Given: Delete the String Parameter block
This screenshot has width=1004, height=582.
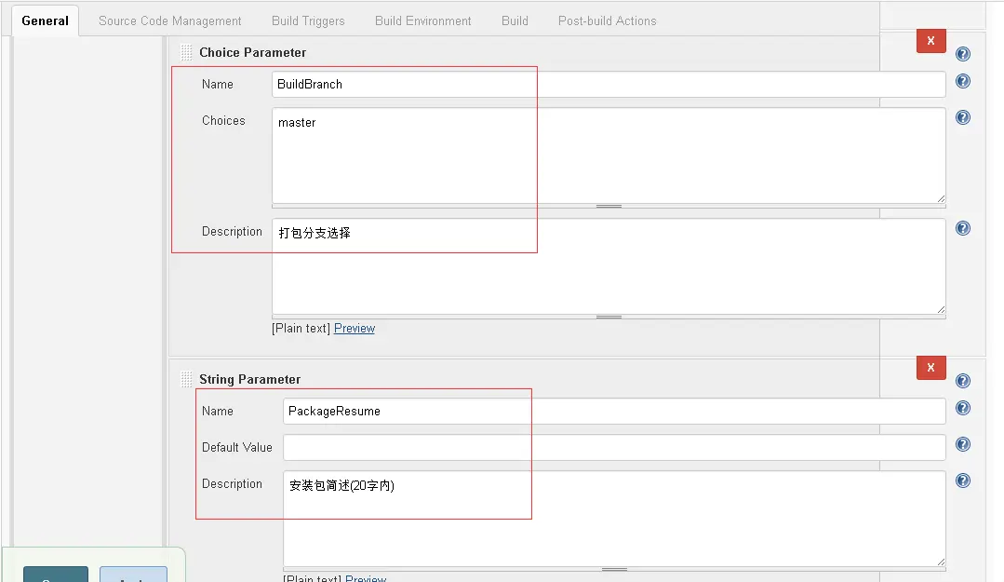Looking at the screenshot, I should coord(930,368).
